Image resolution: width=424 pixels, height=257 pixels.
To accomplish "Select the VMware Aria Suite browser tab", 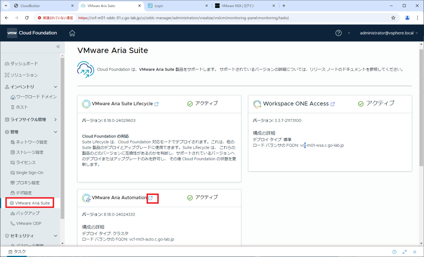I will [x=111, y=6].
